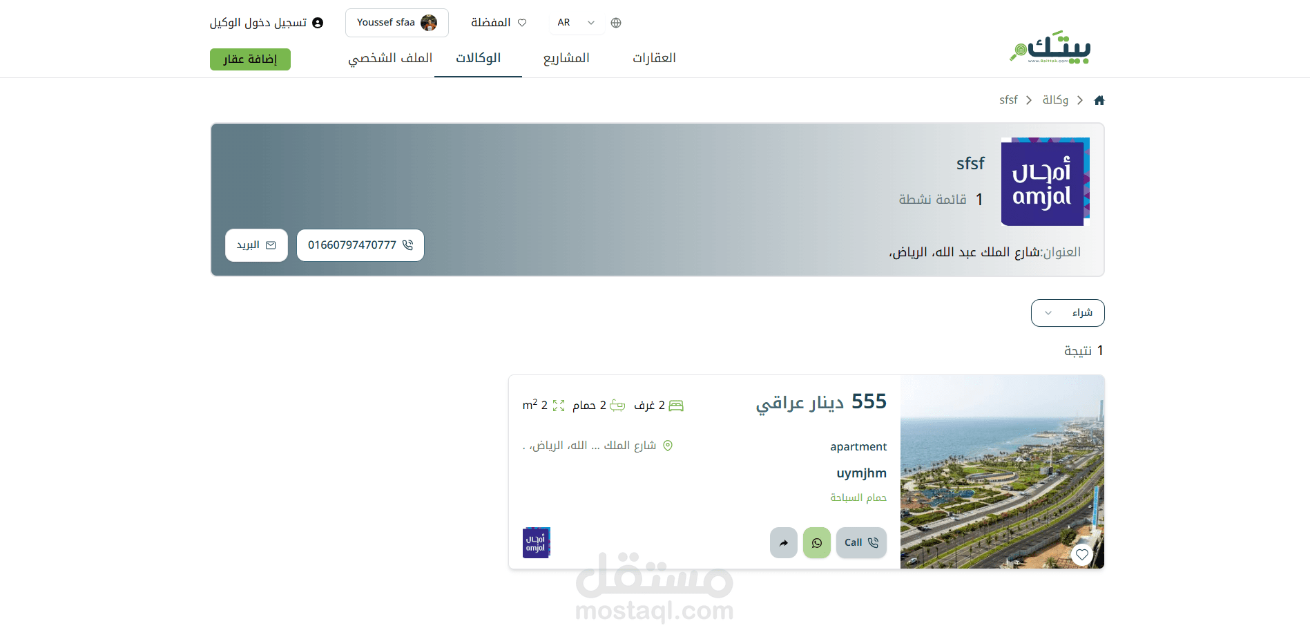
Task: Open the الملف الشخصي tab
Action: [390, 58]
